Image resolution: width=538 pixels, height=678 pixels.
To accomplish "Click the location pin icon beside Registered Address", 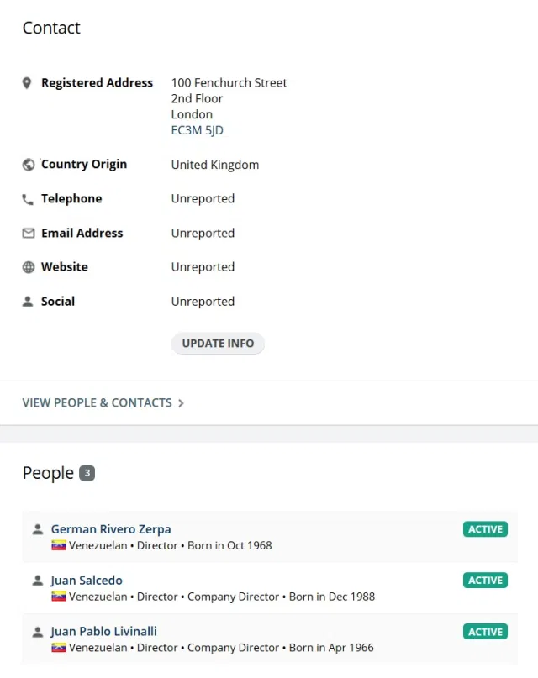I will tap(27, 83).
